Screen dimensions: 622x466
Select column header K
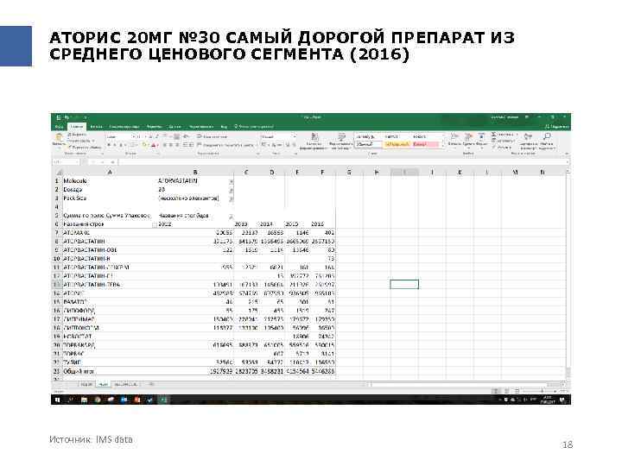[x=460, y=172]
